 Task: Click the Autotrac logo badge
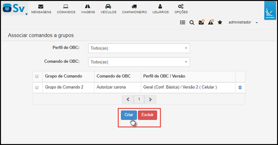[270, 11]
